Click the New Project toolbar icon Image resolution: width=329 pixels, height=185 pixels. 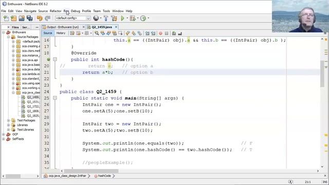[x=14, y=18]
